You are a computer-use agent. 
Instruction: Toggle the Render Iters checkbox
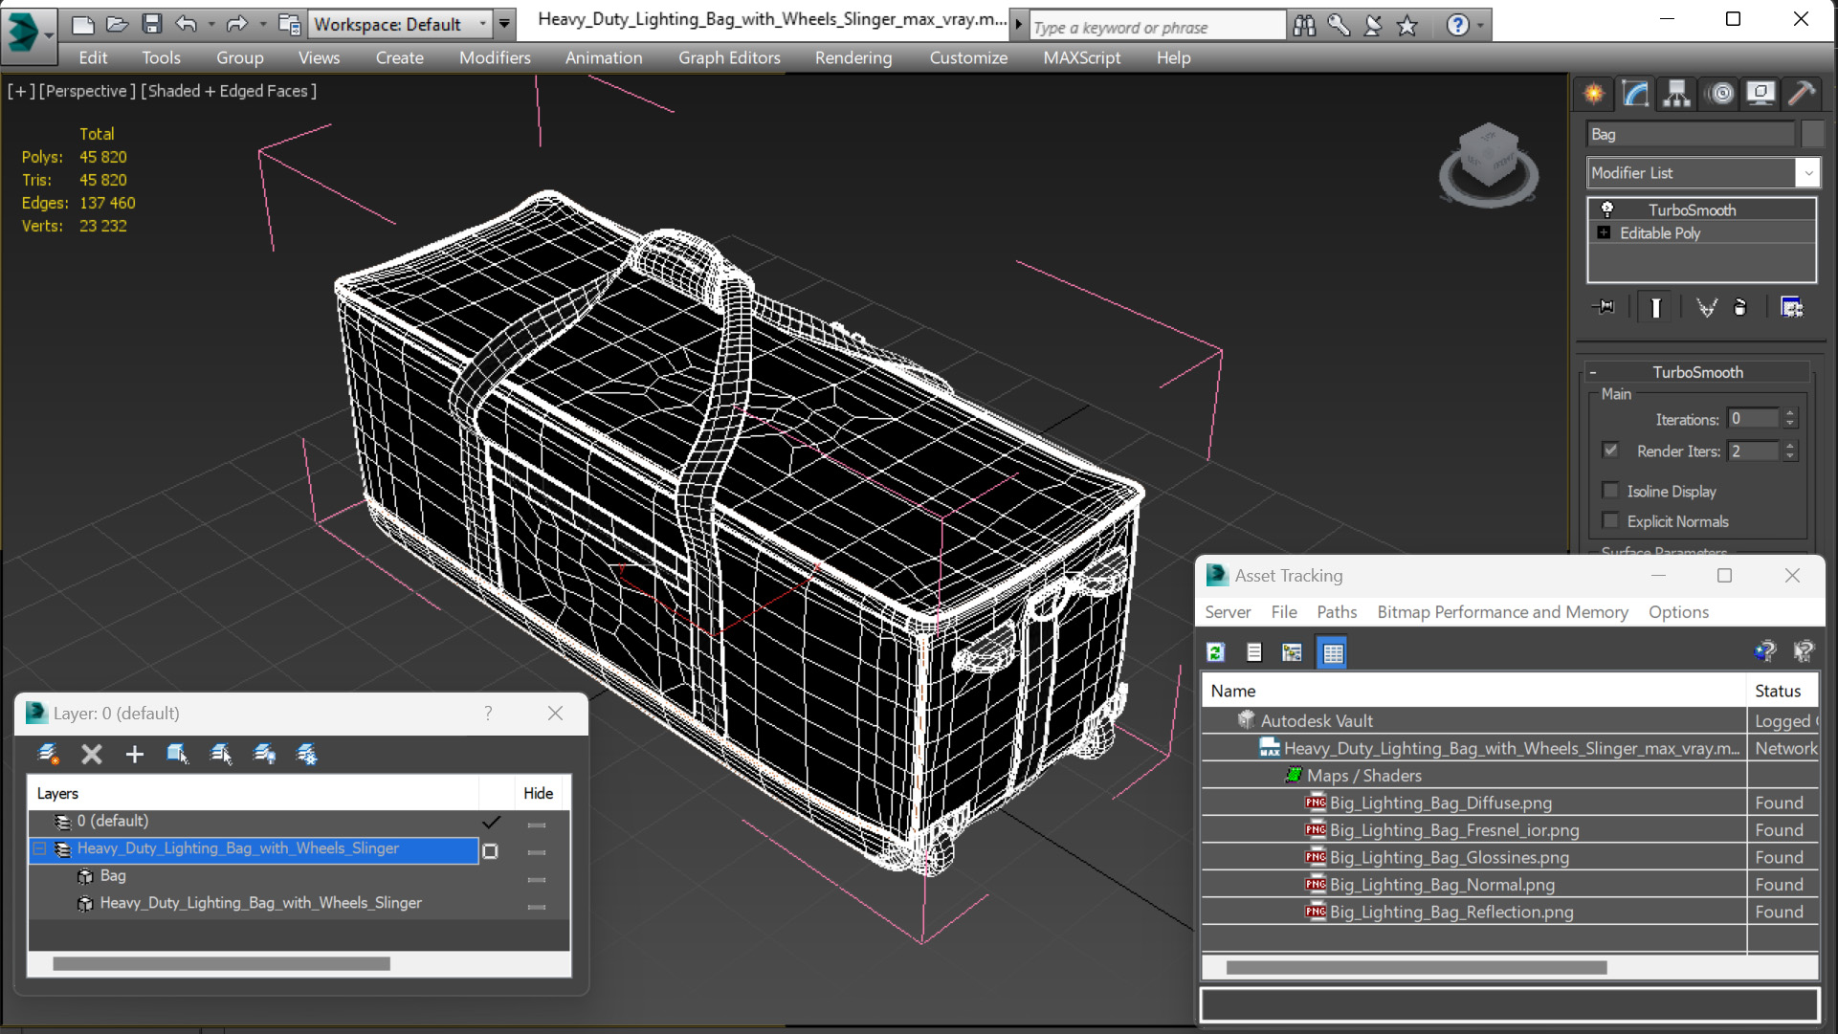(1611, 451)
